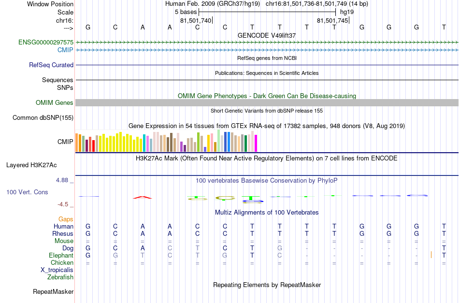The width and height of the screenshot is (459, 303).
Task: Click the red A logo in PhyloP track
Action: [143, 197]
